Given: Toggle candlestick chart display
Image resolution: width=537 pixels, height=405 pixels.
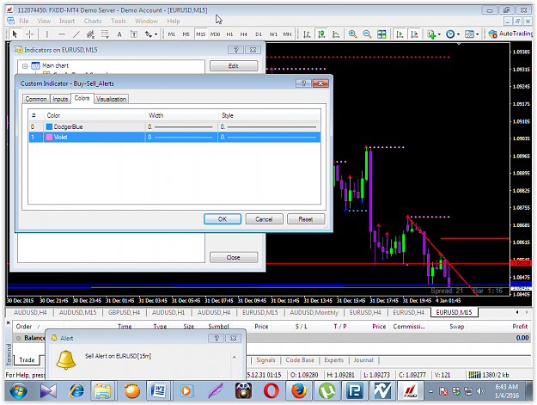Looking at the screenshot, I should click(x=321, y=34).
